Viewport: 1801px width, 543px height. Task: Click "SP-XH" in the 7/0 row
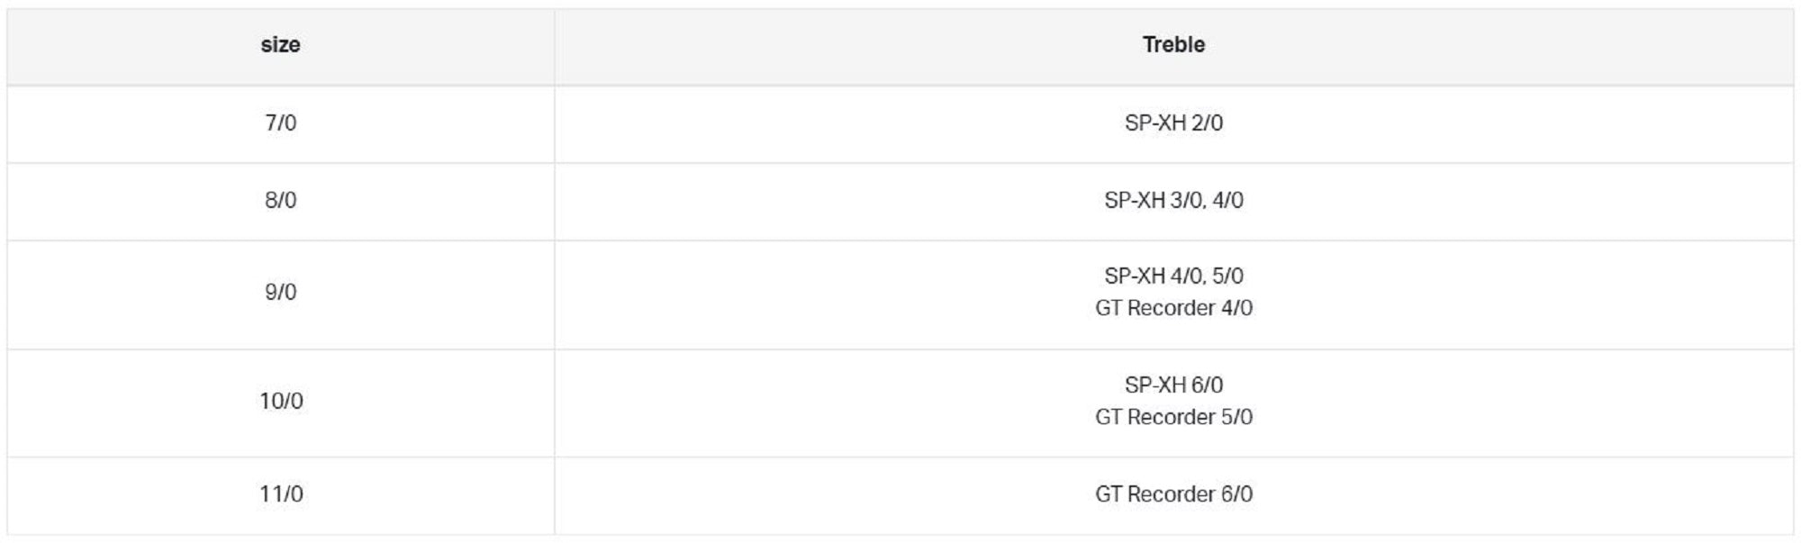[1154, 123]
